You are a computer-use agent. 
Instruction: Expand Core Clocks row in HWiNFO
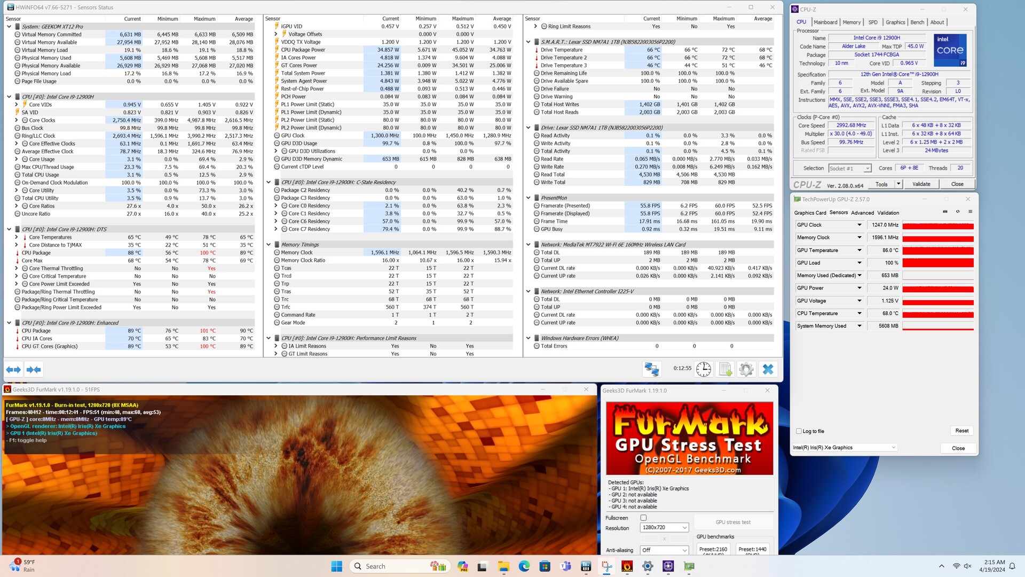click(x=17, y=120)
